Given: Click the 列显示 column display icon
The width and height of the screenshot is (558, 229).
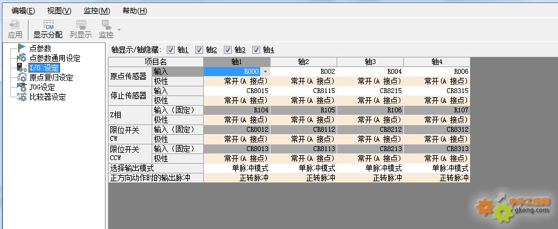Looking at the screenshot, I should point(81,25).
